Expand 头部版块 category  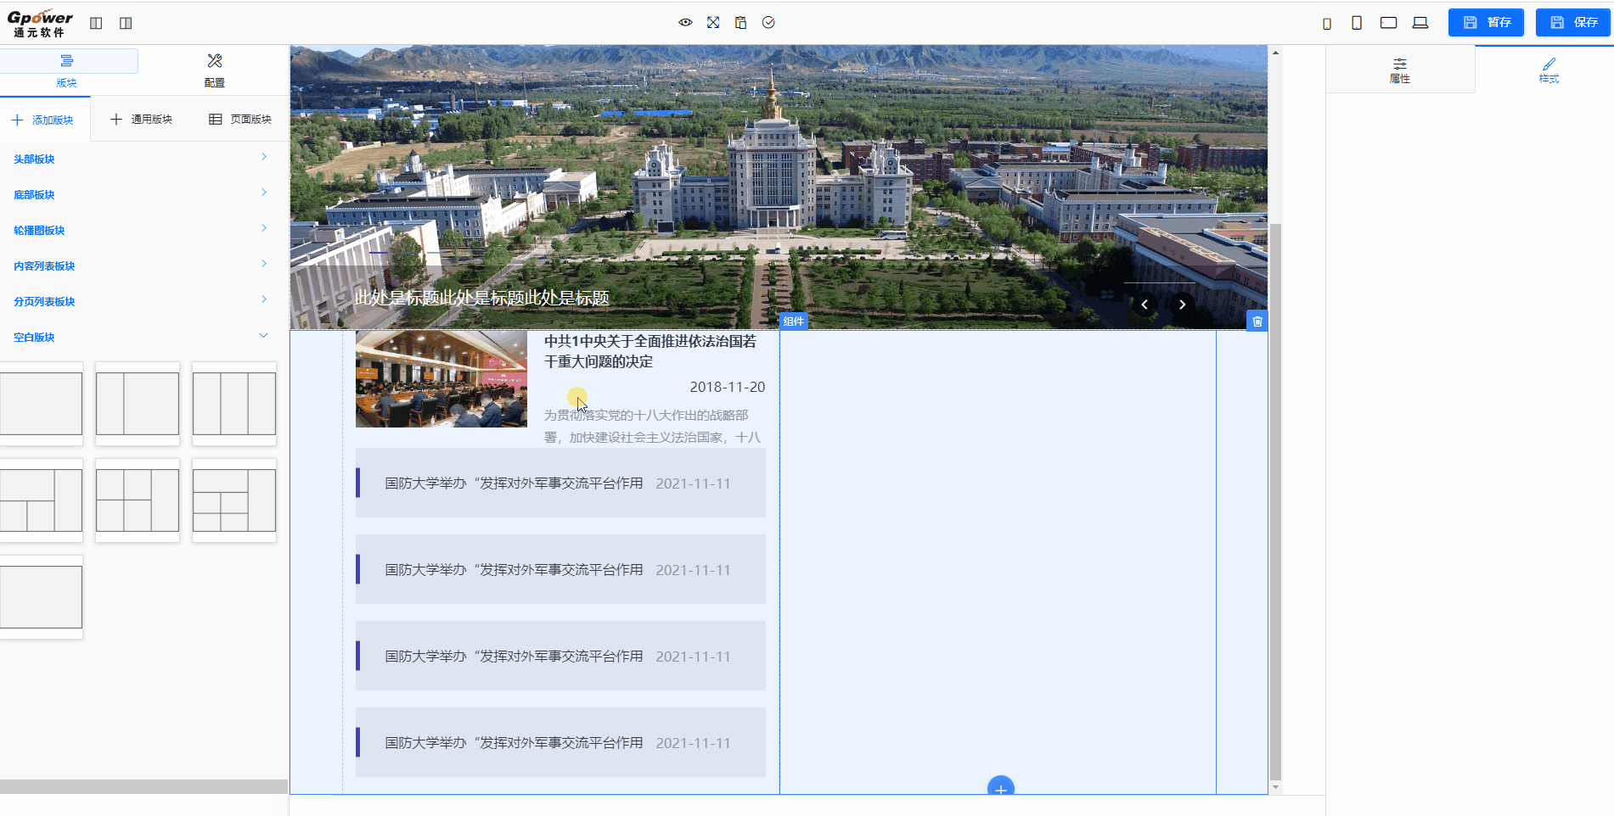tap(140, 159)
